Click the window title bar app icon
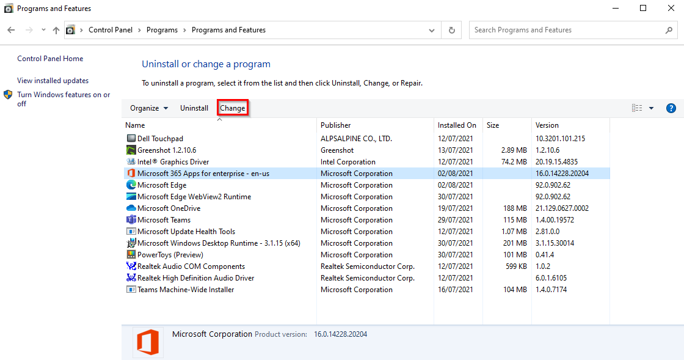 (x=9, y=9)
